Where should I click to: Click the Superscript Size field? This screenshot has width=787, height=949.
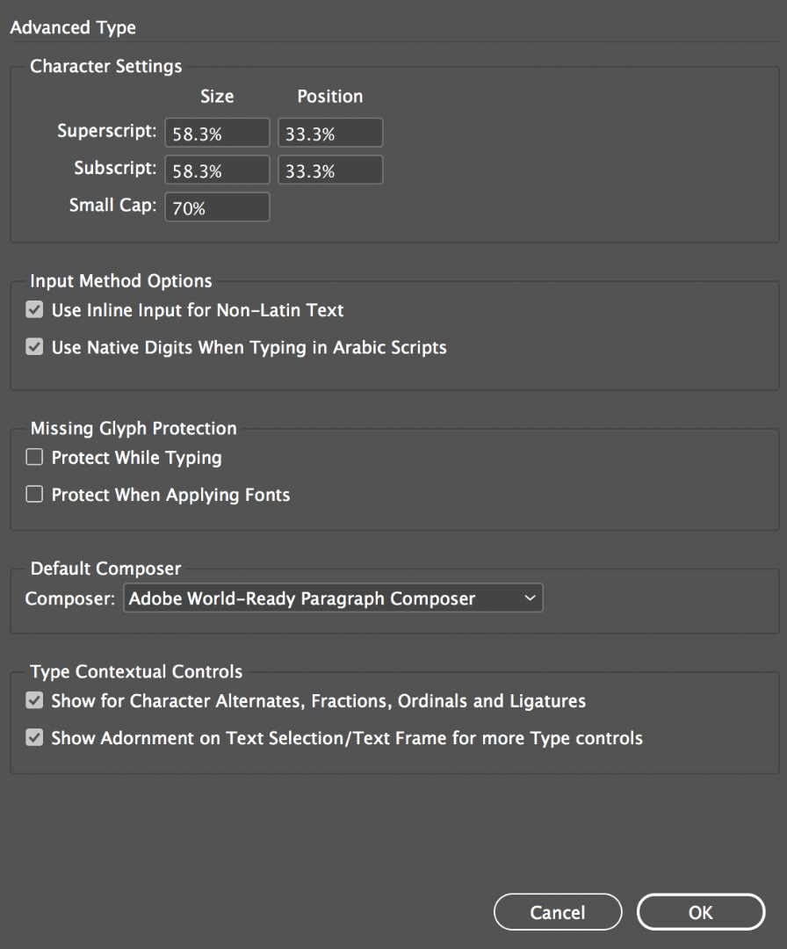coord(217,133)
